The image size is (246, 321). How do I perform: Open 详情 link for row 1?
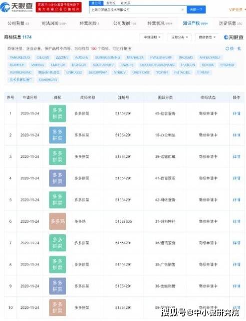click(236, 113)
